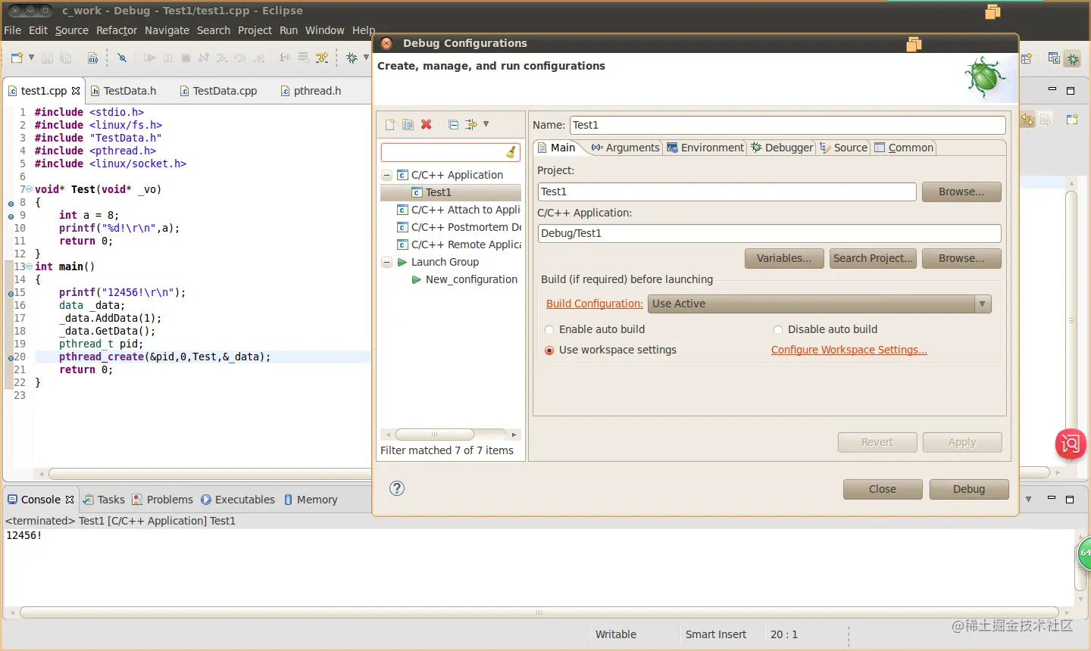This screenshot has height=651, width=1091.
Task: Duplicate the selected launch configuration
Action: [x=408, y=125]
